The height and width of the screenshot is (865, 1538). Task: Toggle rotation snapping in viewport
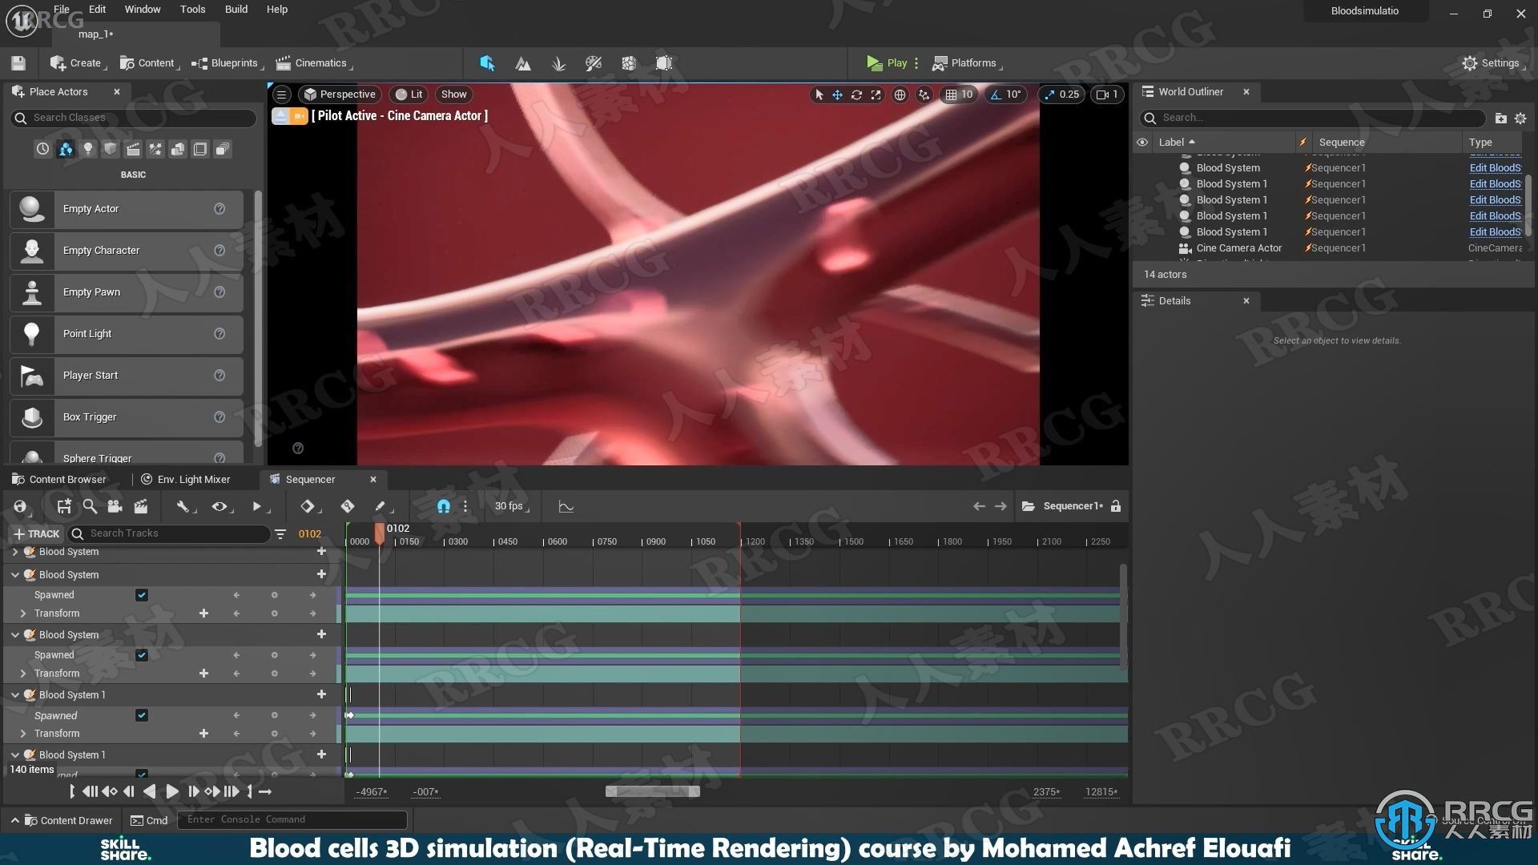996,95
